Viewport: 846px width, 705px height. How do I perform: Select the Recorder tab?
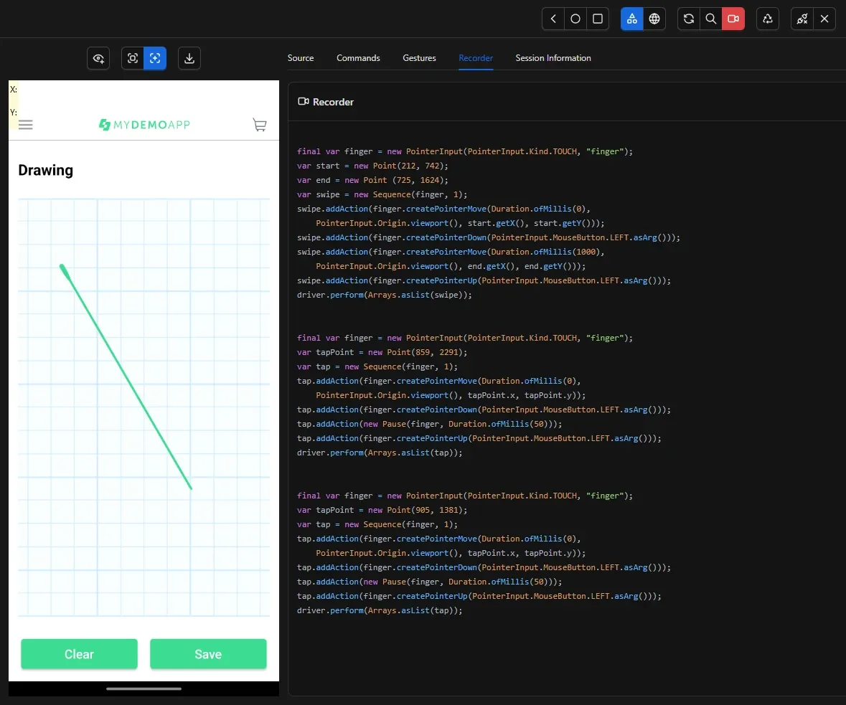click(x=476, y=57)
